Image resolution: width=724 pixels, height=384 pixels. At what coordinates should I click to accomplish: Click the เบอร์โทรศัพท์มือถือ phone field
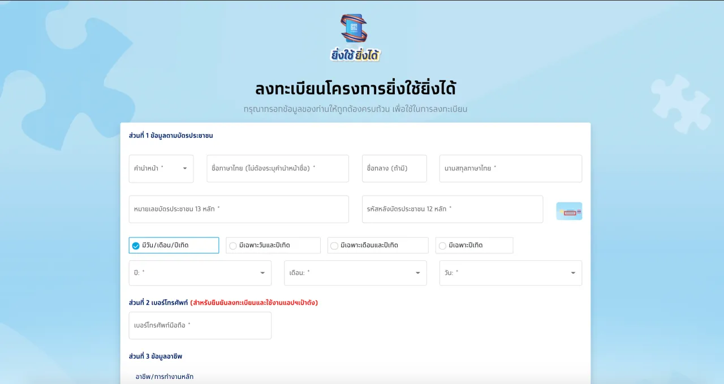click(x=200, y=325)
